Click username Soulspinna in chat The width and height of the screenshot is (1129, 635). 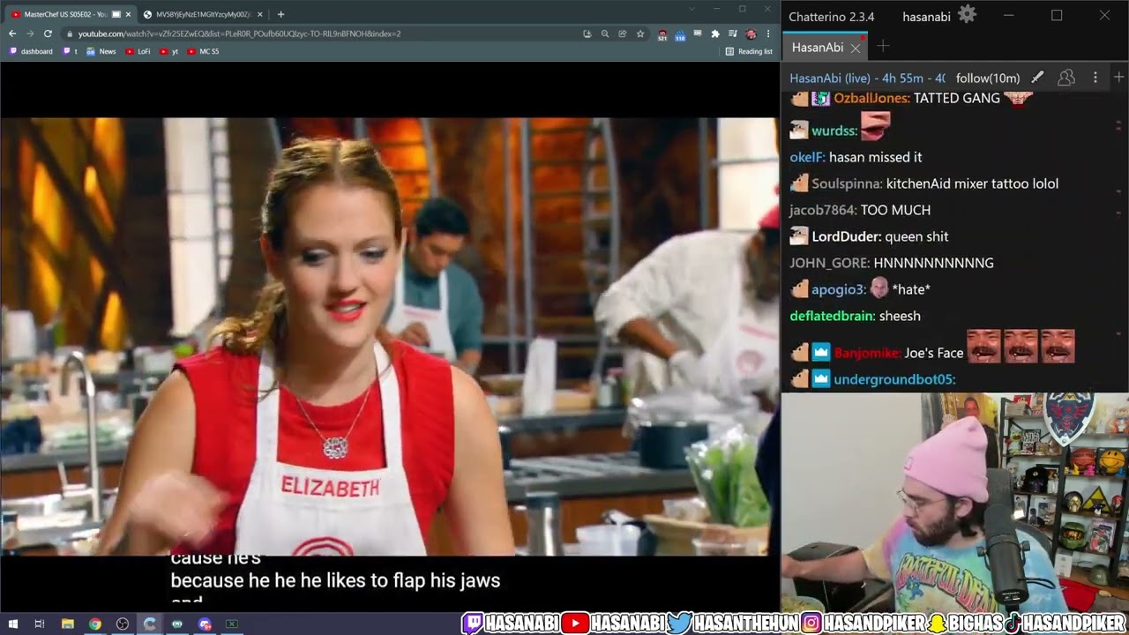coord(847,183)
